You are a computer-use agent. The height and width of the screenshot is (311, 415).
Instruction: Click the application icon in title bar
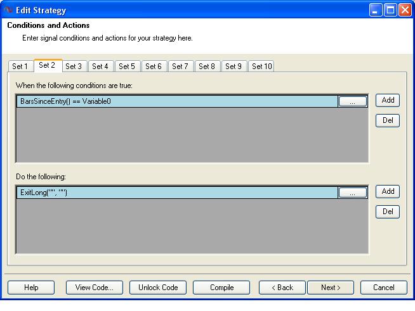pyautogui.click(x=8, y=10)
